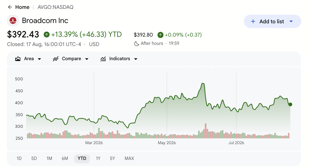309x168 pixels.
Task: Go to the Home link
Action: click(22, 7)
